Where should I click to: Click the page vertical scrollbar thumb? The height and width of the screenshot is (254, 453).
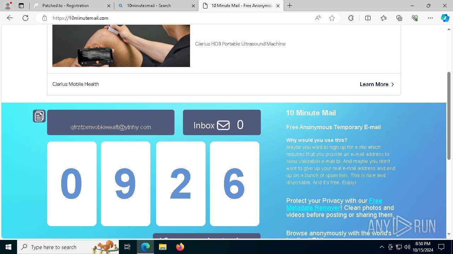[449, 116]
